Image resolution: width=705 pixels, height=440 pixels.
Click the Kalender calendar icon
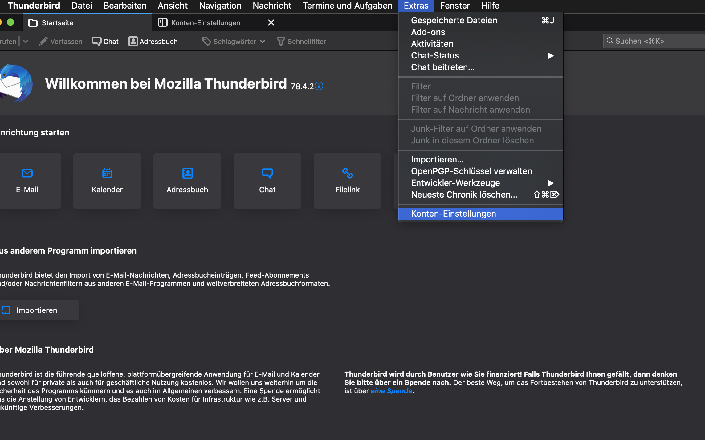(107, 173)
